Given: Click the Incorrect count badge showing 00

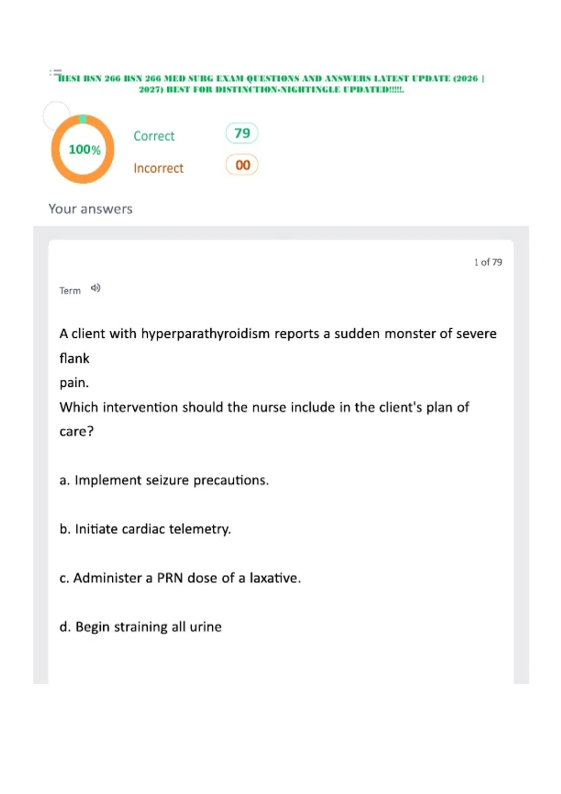Looking at the screenshot, I should click(242, 165).
